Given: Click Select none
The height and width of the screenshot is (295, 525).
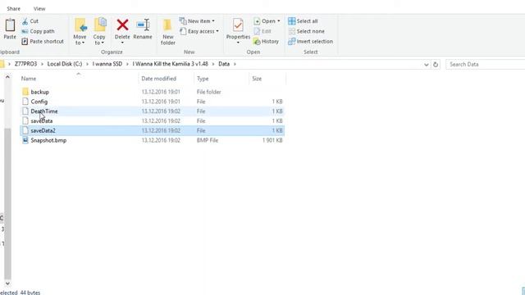Looking at the screenshot, I should pos(306,31).
